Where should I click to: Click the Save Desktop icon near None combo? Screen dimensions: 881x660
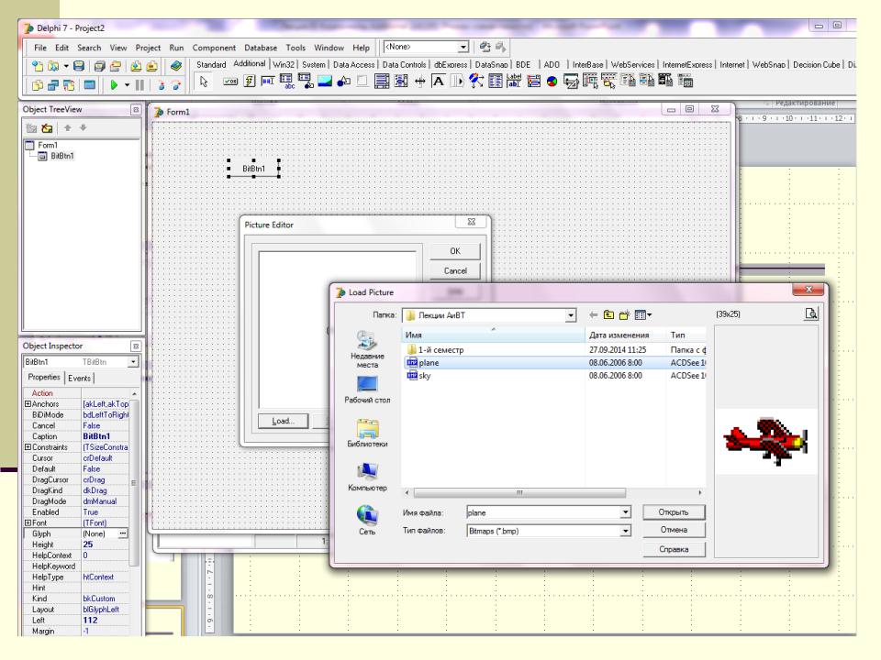pos(485,47)
